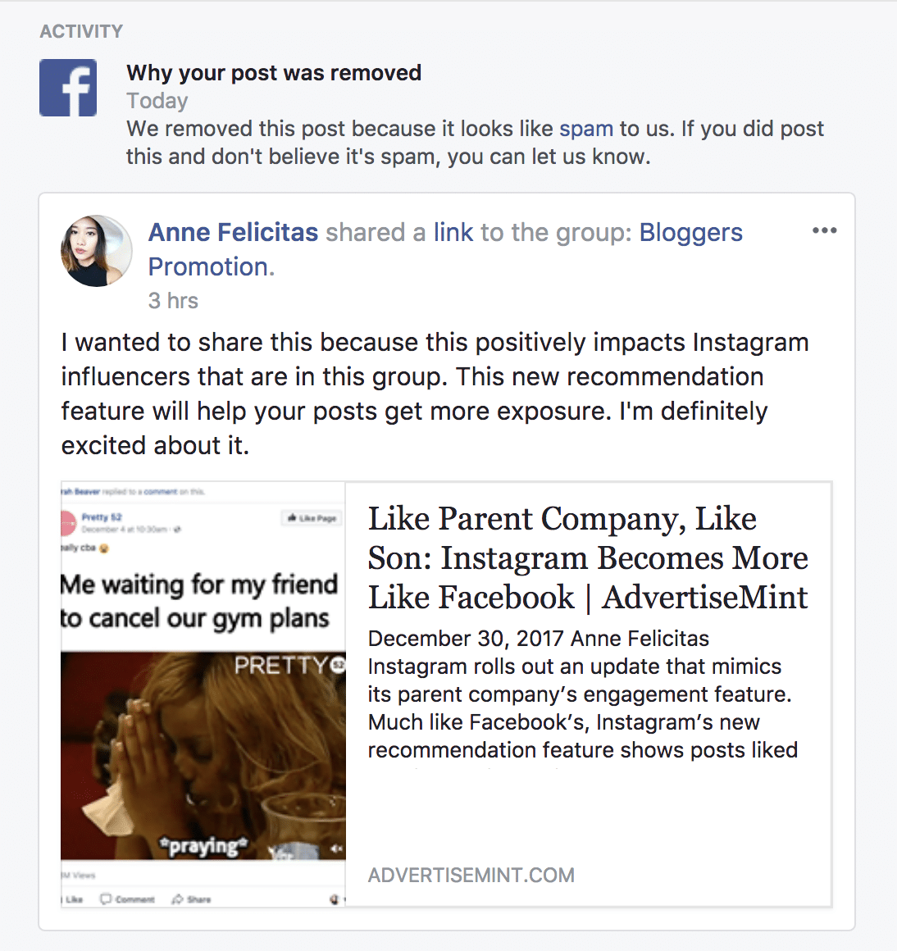Click the '3 hrs' timestamp link
897x951 pixels.
(x=172, y=301)
